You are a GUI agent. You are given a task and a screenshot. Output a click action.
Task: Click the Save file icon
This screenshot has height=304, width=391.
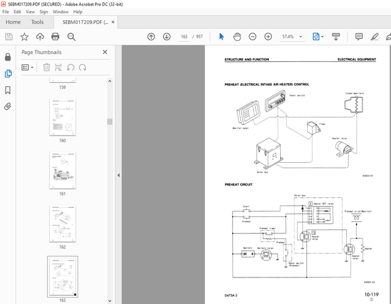9,37
